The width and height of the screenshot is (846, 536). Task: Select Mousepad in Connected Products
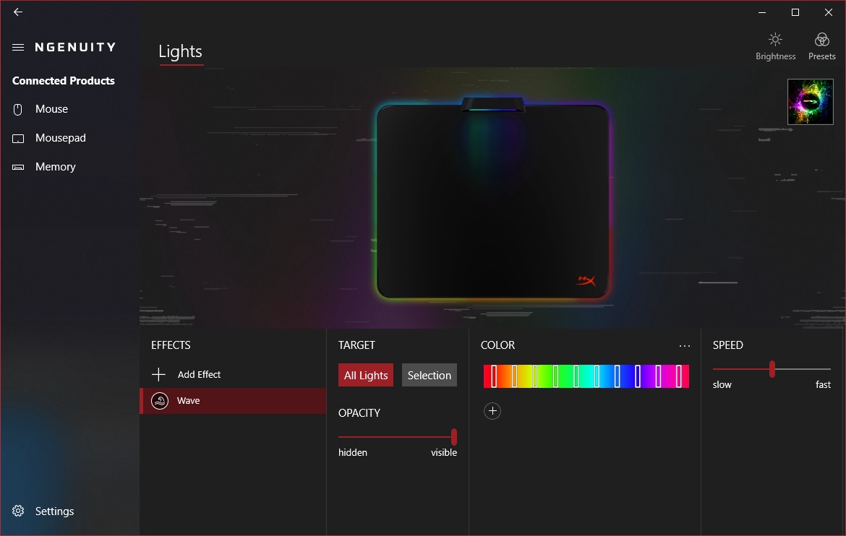(x=60, y=138)
